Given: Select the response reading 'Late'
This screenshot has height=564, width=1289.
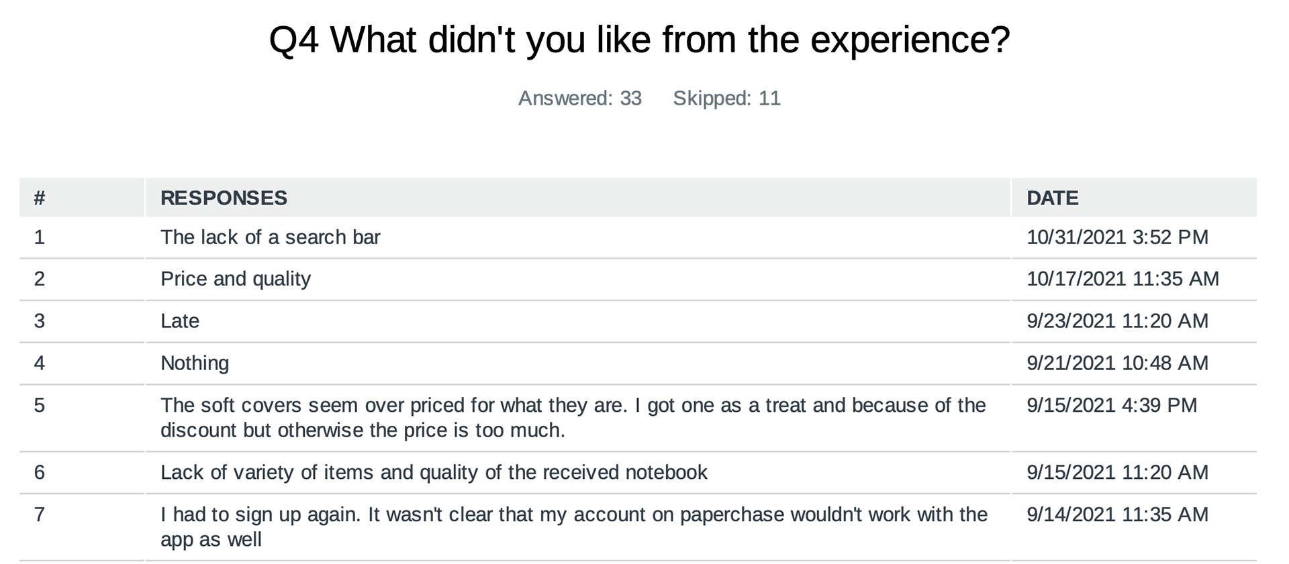Looking at the screenshot, I should point(180,321).
